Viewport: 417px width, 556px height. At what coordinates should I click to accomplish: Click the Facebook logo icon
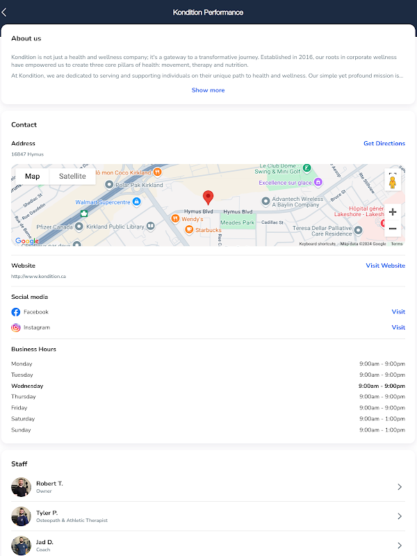click(16, 312)
